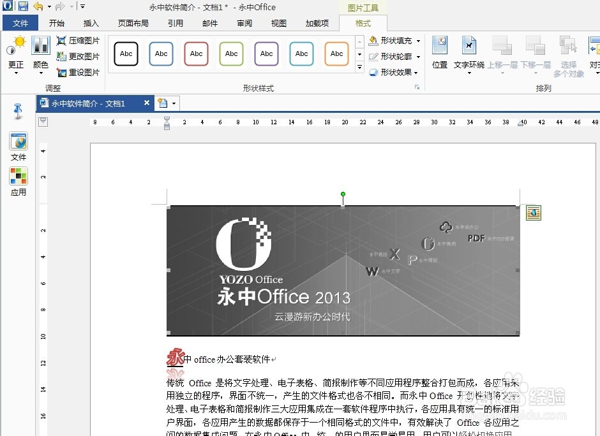Screen dimensions: 600x436
Task: Switch to the 开始 ribbon tab
Action: [x=57, y=24]
